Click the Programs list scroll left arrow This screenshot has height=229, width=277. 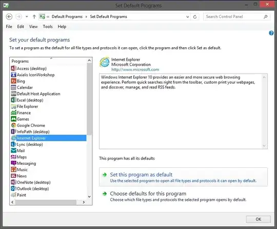tap(12, 202)
